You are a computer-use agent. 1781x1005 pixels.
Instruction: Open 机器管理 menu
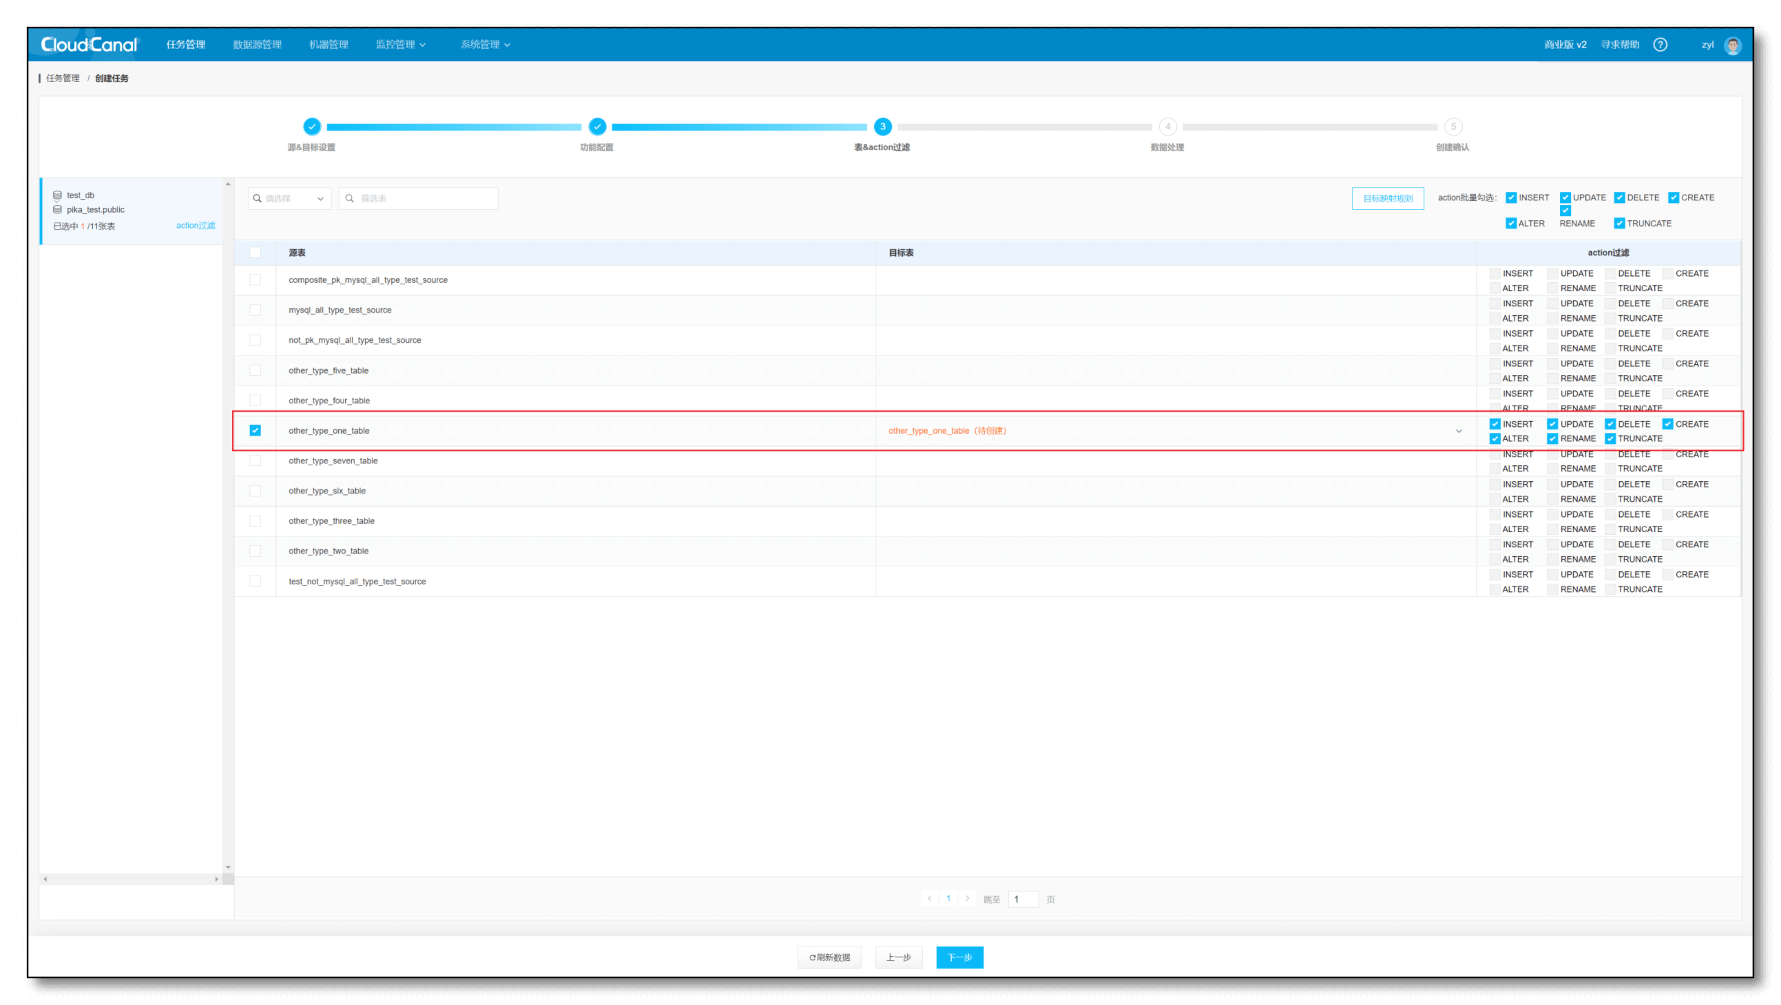[328, 44]
